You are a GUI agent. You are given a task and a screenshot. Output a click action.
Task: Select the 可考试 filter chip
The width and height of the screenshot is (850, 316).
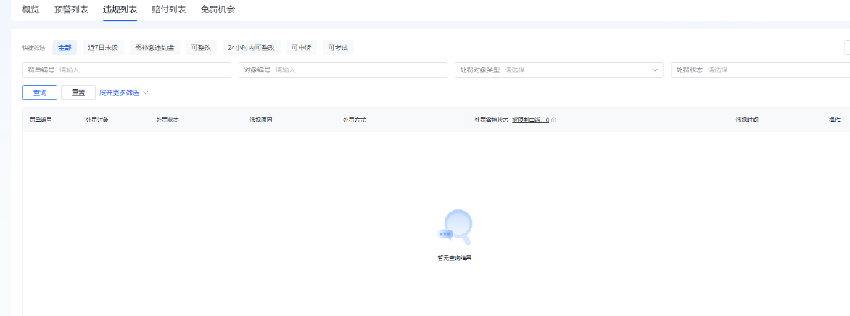tap(338, 48)
